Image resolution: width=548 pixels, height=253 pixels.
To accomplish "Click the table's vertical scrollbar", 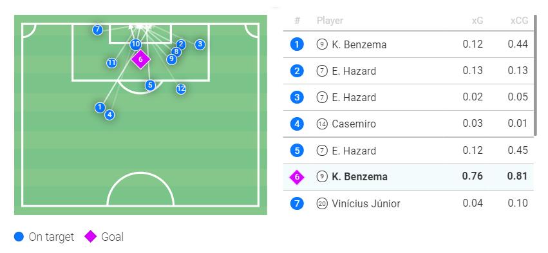I will (534, 75).
